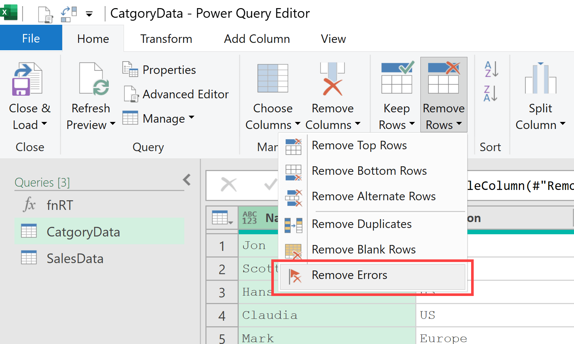This screenshot has width=574, height=344.
Task: Click the Refresh Preview icon
Action: (x=94, y=79)
